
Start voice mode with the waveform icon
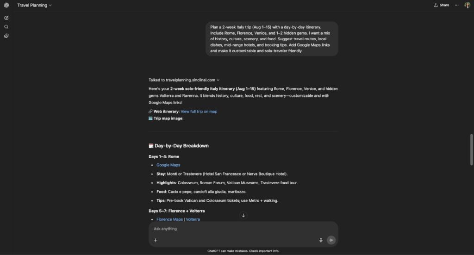[x=331, y=240]
